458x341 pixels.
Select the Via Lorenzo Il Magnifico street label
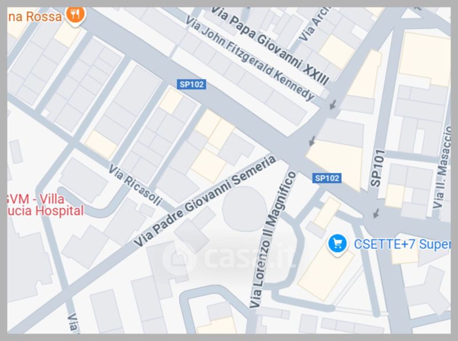(273, 240)
